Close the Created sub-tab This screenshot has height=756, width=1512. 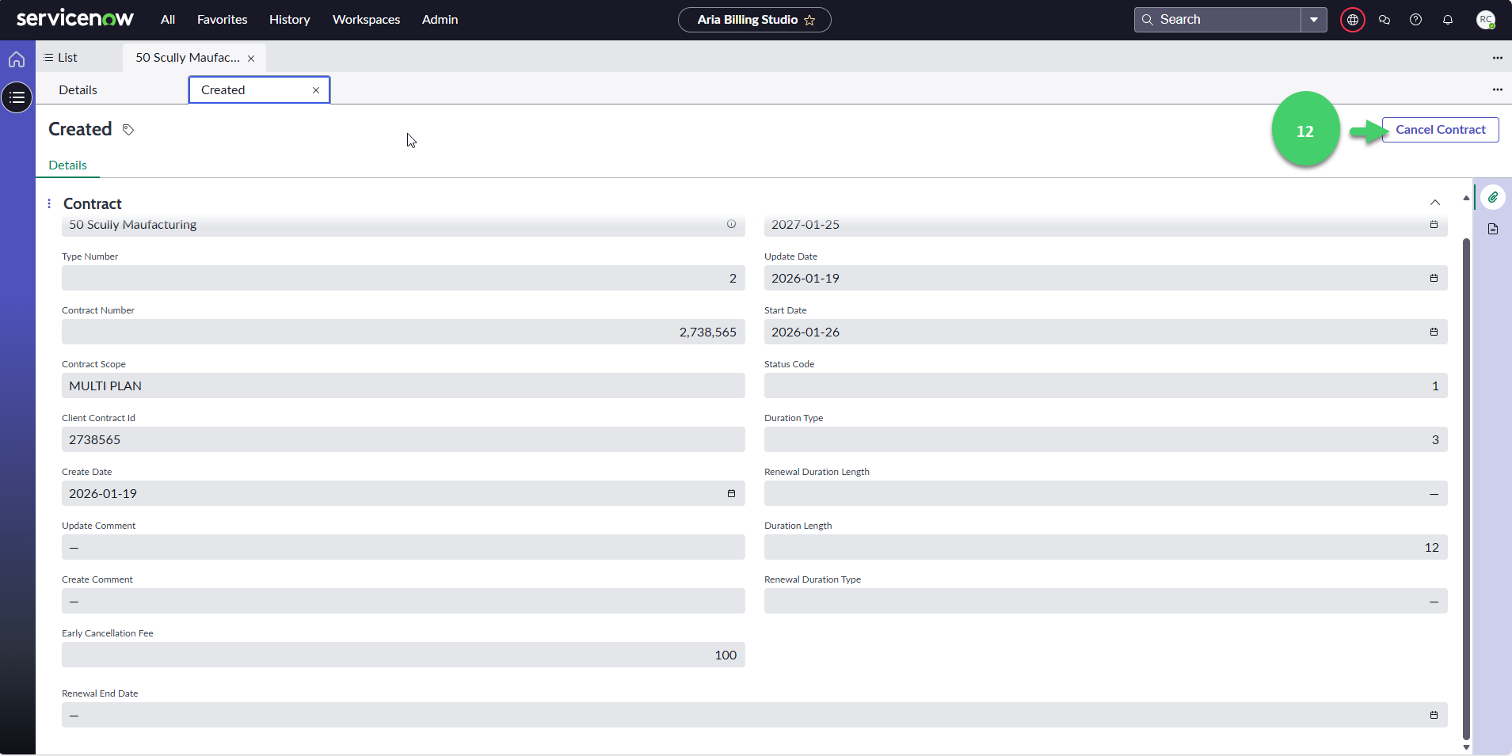(x=316, y=90)
